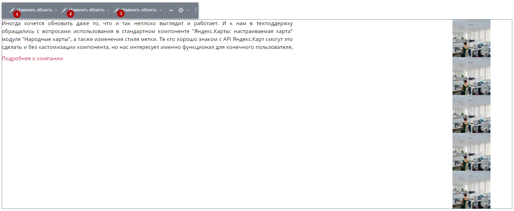Open the "Подробнее о компании" link
The image size is (514, 211).
(x=32, y=59)
